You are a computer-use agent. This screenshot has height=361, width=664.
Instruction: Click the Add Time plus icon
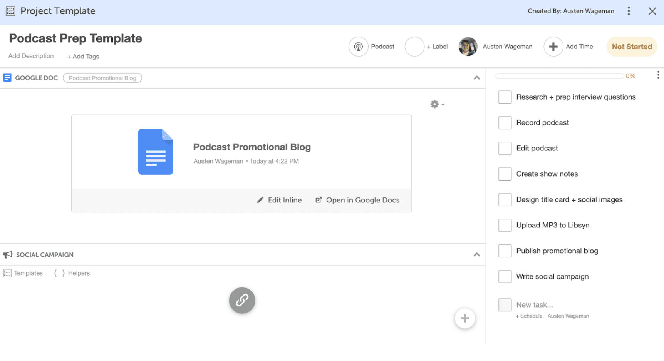pyautogui.click(x=553, y=47)
